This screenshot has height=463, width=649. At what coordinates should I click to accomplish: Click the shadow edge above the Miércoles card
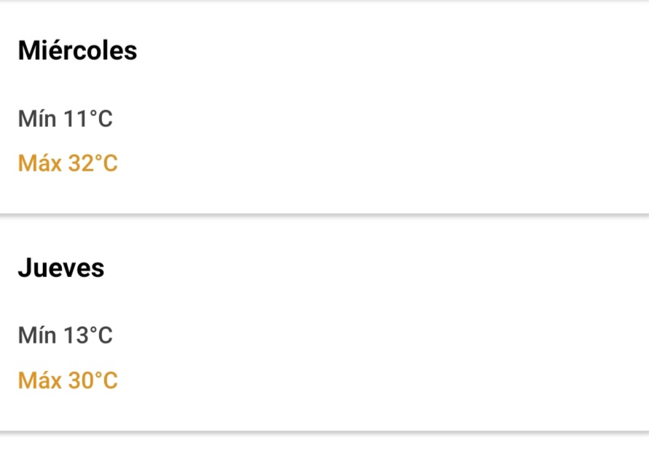pyautogui.click(x=324, y=1)
